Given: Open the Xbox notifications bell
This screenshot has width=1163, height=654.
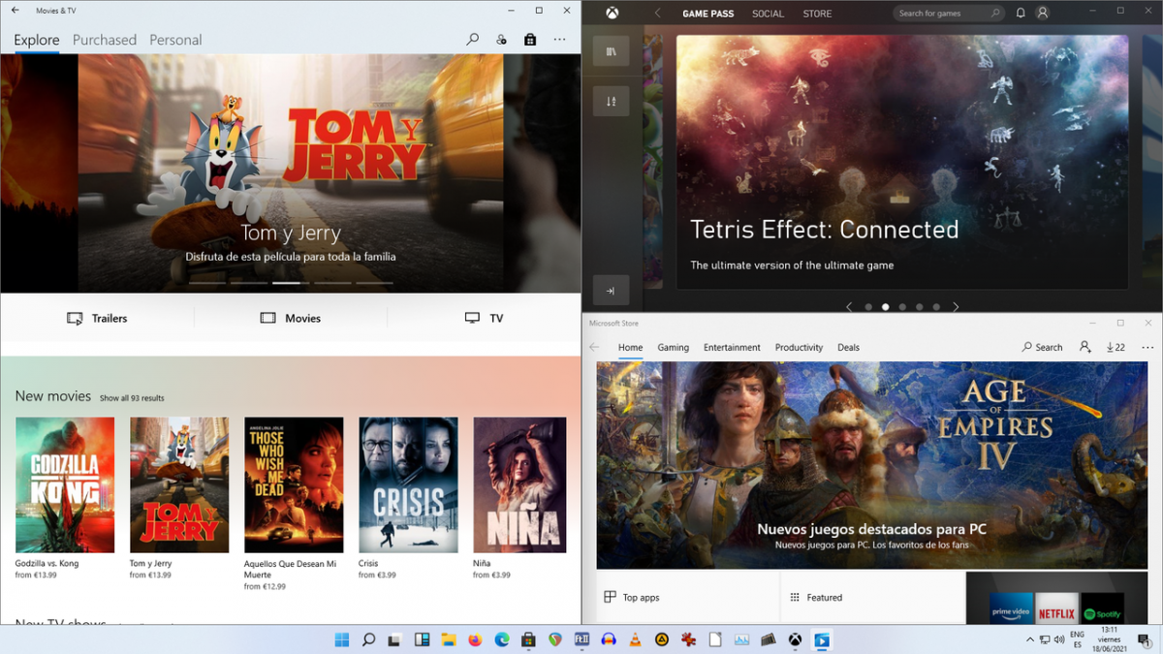Looking at the screenshot, I should [x=1021, y=14].
